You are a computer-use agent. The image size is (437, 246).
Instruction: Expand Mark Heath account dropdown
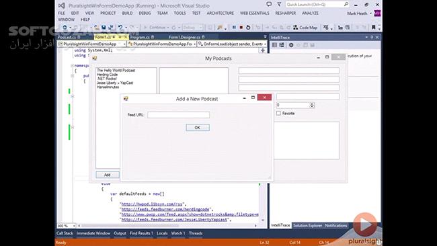(370, 13)
